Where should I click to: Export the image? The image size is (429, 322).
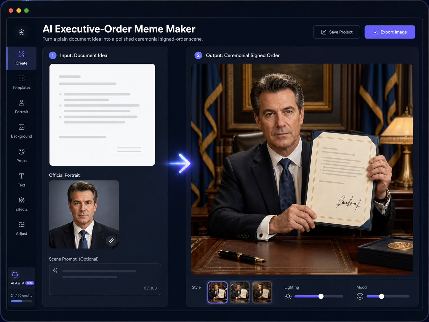(x=390, y=32)
